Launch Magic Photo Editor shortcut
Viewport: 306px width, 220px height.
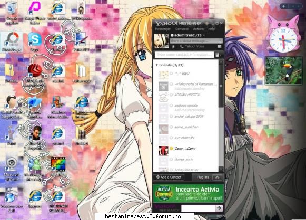(x=35, y=13)
